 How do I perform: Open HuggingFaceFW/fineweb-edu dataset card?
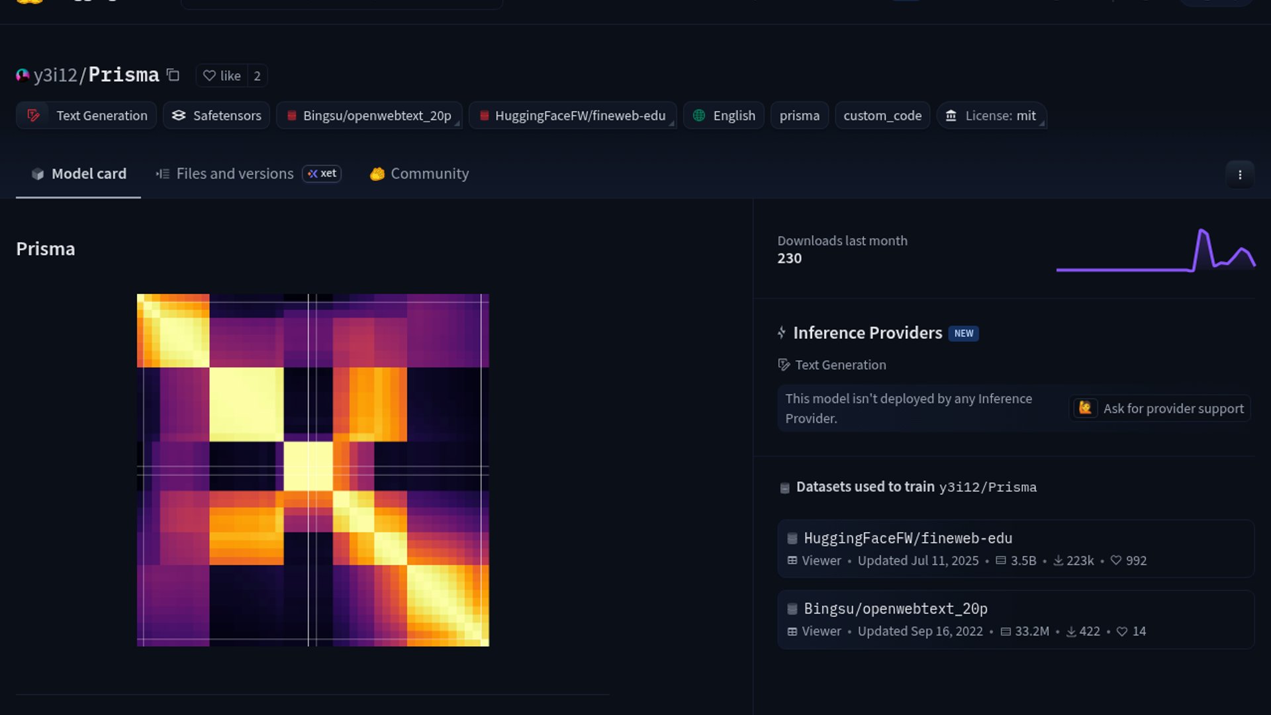click(x=908, y=538)
